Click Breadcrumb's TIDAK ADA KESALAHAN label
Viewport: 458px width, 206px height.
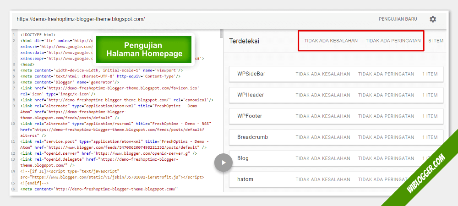click(323, 137)
